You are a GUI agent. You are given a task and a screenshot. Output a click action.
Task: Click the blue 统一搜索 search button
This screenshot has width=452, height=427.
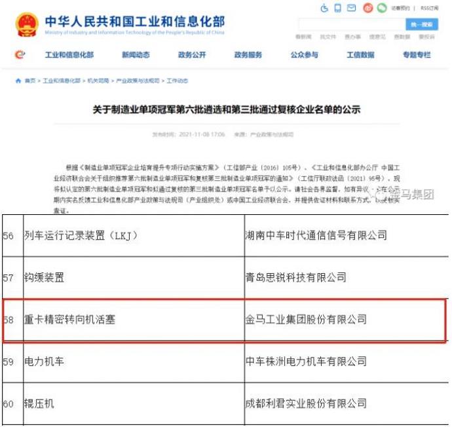421,24
